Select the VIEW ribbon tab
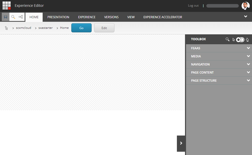The image size is (252, 155). click(x=131, y=17)
